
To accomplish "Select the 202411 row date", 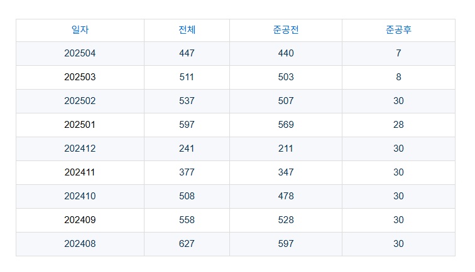I will pos(80,173).
